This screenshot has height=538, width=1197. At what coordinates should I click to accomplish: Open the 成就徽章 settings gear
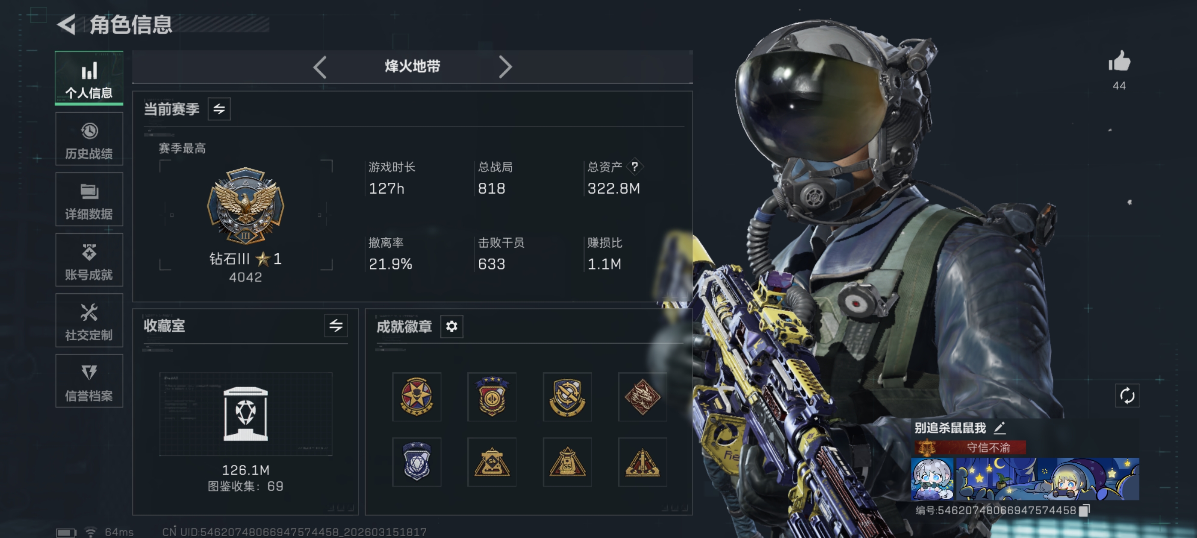pos(451,326)
